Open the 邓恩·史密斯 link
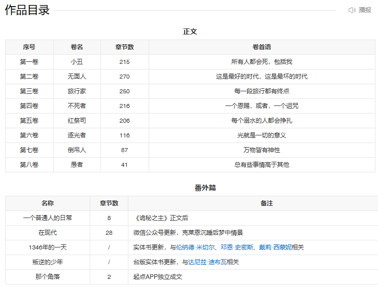The height and width of the screenshot is (287, 378). [x=237, y=247]
